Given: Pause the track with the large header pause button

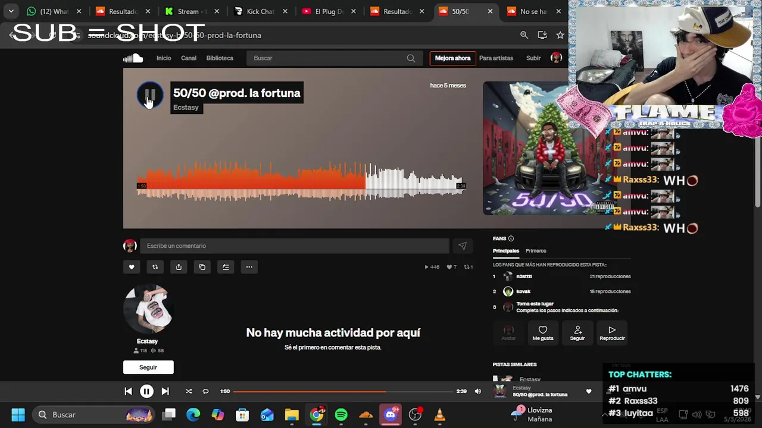Looking at the screenshot, I should tap(150, 95).
